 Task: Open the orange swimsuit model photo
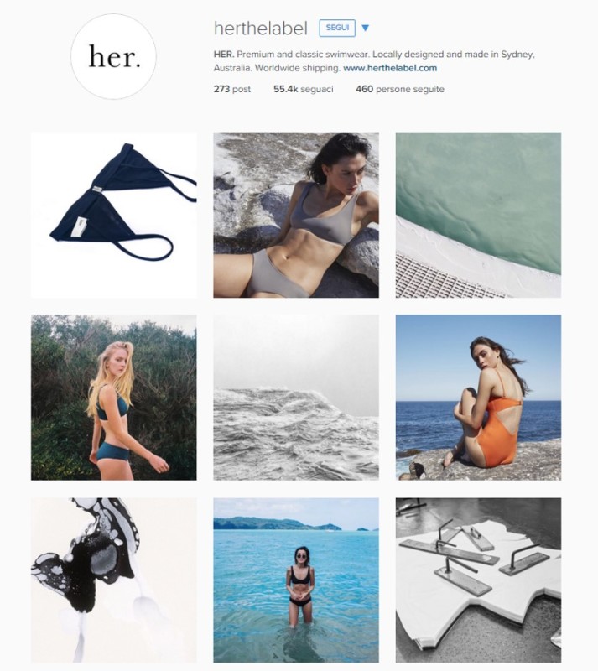pos(478,397)
